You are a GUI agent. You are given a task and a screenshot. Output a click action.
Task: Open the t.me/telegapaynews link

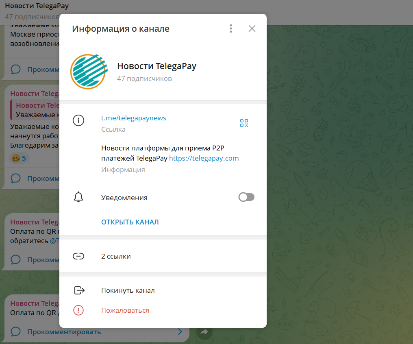(x=134, y=118)
